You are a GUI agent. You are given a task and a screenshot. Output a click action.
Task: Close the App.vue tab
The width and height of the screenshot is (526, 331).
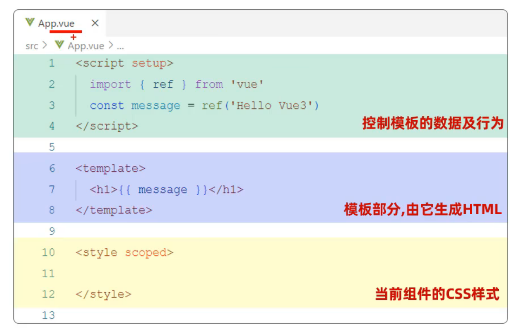point(95,23)
